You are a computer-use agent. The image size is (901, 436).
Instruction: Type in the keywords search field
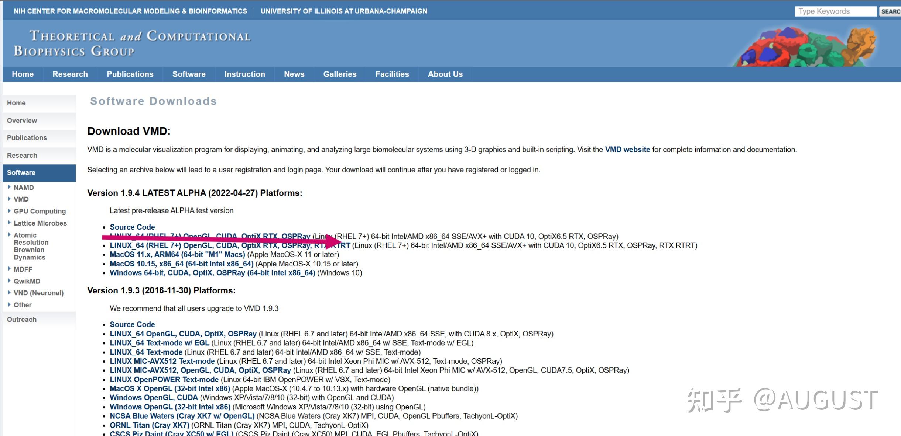(x=835, y=11)
